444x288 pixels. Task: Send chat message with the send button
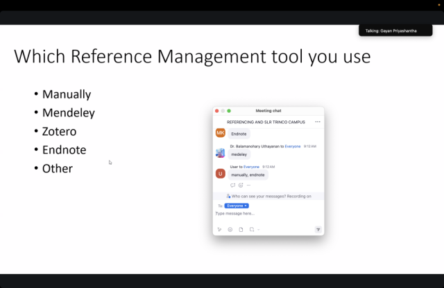point(318,229)
